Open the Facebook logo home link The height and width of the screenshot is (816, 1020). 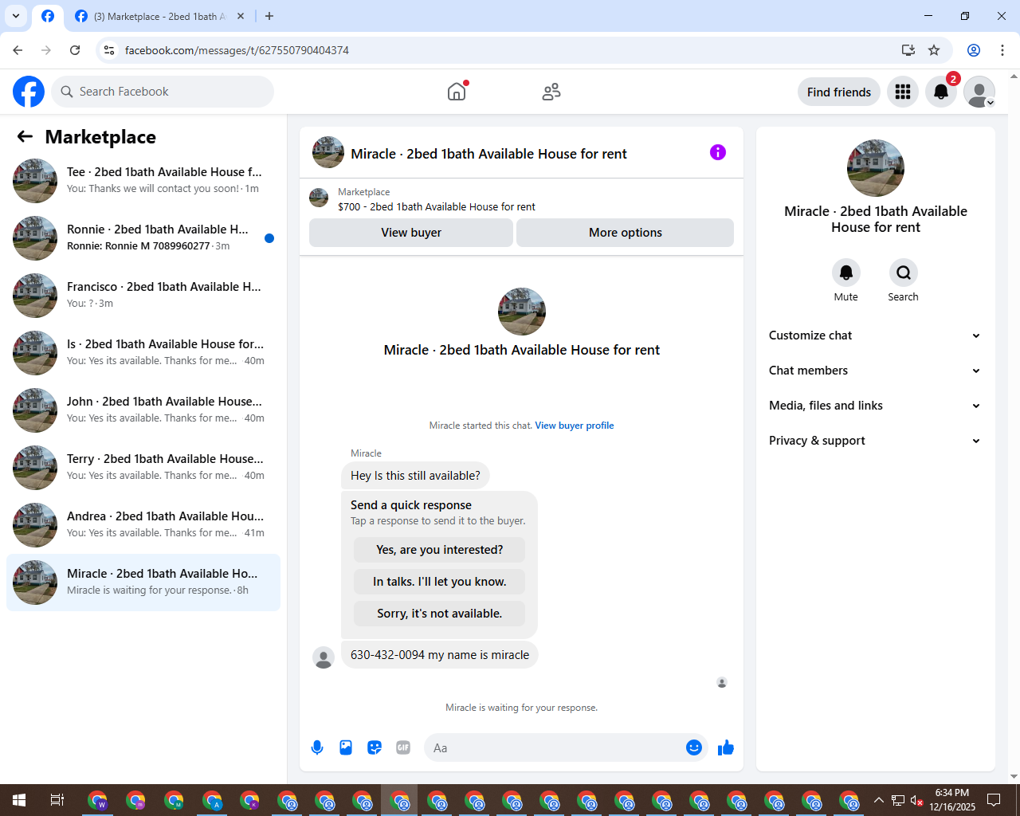tap(29, 92)
